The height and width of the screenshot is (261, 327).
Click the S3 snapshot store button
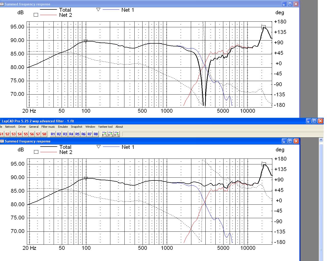pyautogui.click(x=14, y=134)
